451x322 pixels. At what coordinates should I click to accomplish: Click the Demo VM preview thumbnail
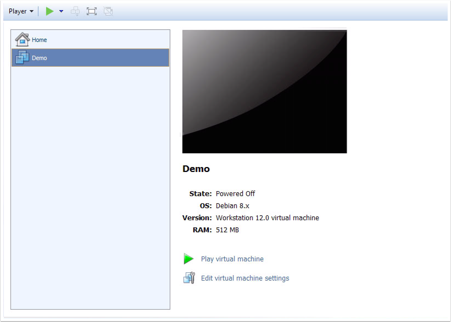[x=265, y=91]
